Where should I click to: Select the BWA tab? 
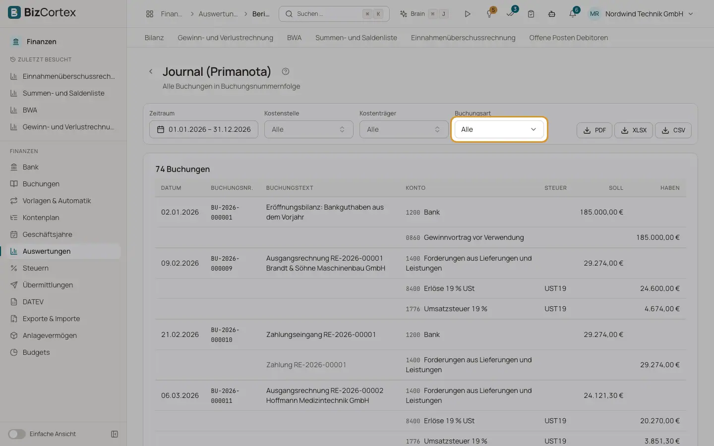point(294,38)
